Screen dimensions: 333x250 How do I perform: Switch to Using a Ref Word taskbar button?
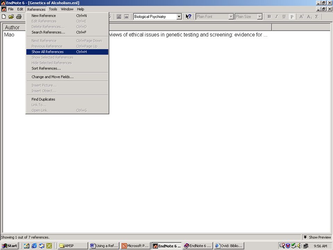104,246
